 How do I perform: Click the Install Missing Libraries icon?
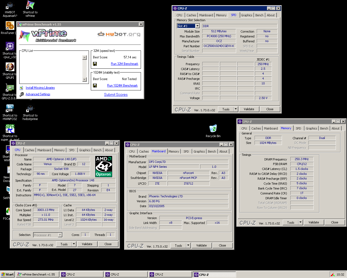pos(21,88)
